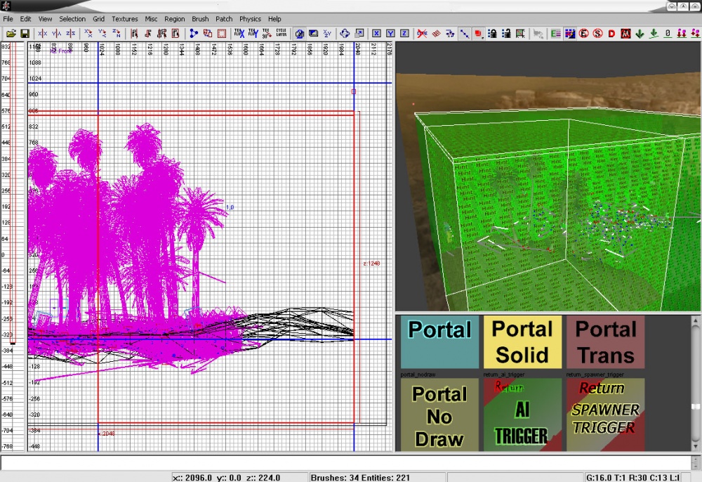Select the teal Portal texture
This screenshot has width=702, height=482.
click(x=439, y=341)
